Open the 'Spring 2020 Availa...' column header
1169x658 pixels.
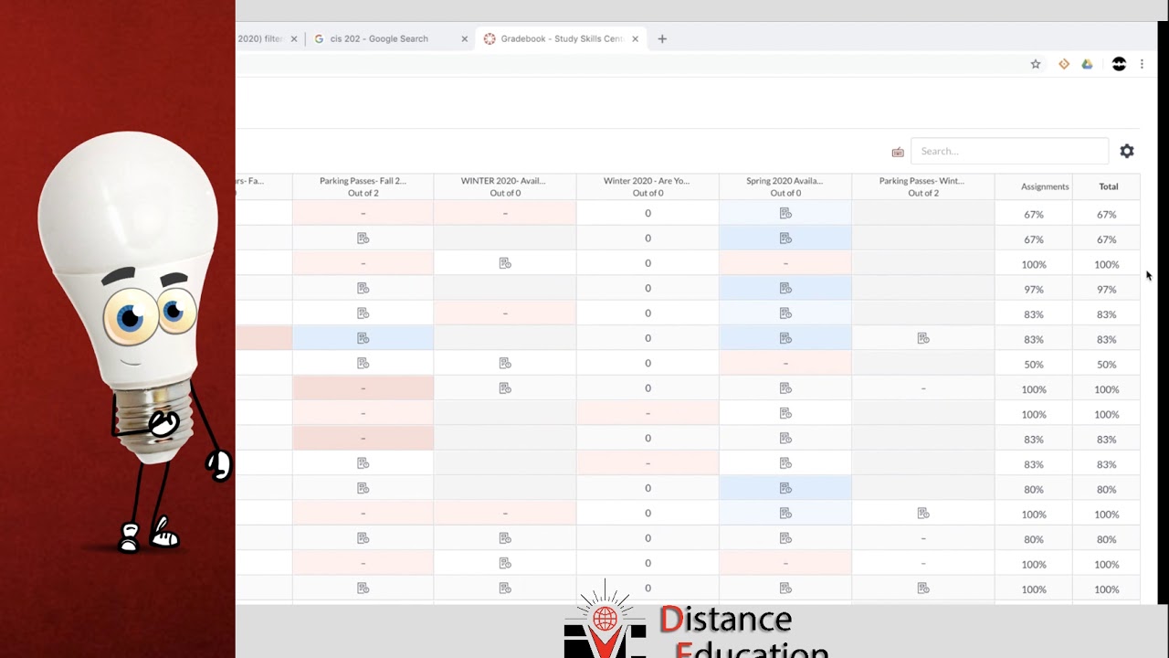[x=785, y=186]
